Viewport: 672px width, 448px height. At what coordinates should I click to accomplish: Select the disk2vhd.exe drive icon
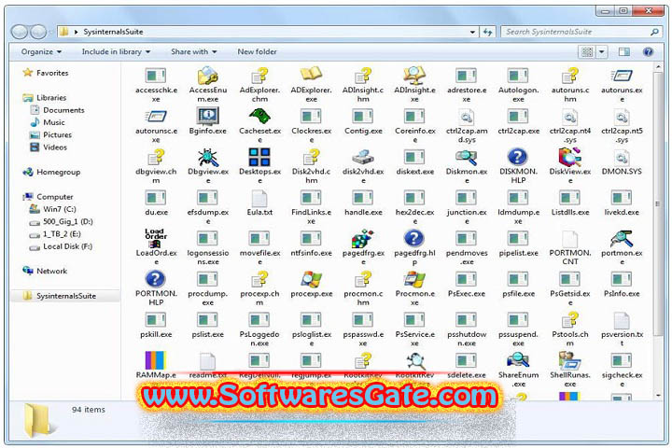coord(363,158)
